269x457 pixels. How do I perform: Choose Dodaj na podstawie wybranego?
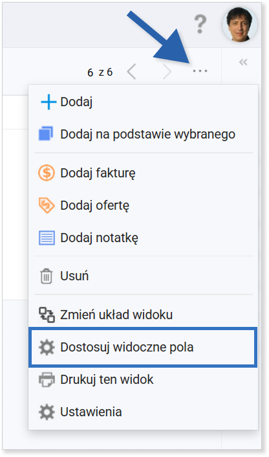[x=148, y=135]
